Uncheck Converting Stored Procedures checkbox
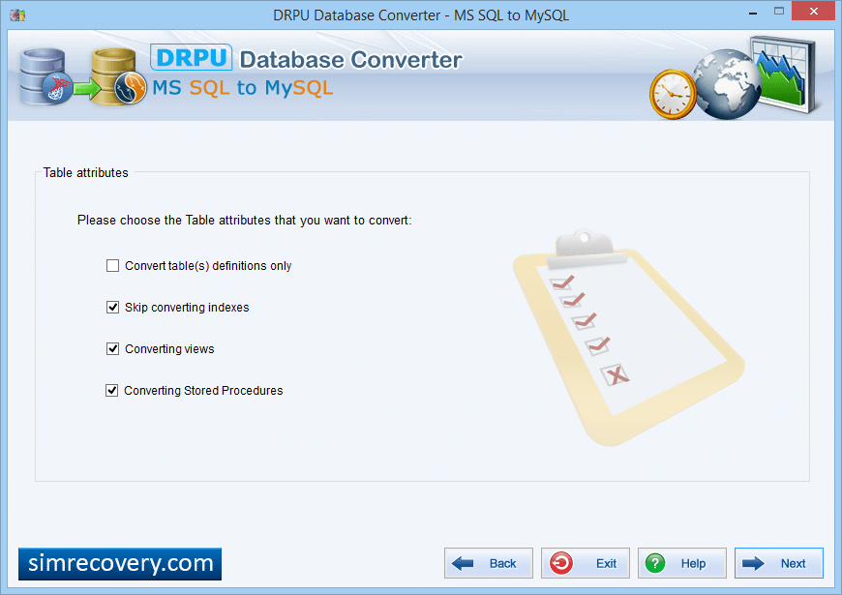Viewport: 842px width, 595px height. tap(111, 391)
